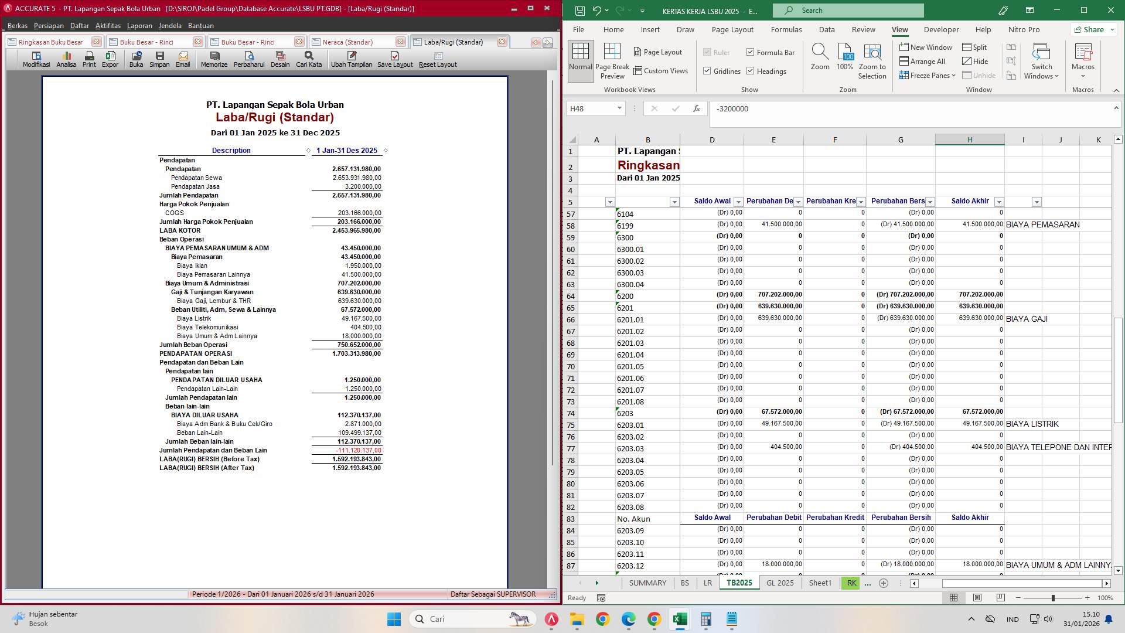The height and width of the screenshot is (633, 1125).
Task: Enable the Ruler checkbox
Action: pos(707,52)
